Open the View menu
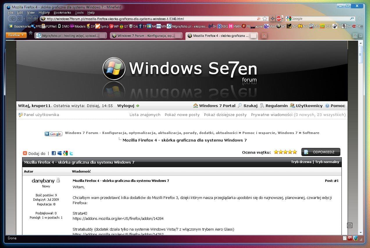This screenshot has height=248, width=370. click(31, 12)
